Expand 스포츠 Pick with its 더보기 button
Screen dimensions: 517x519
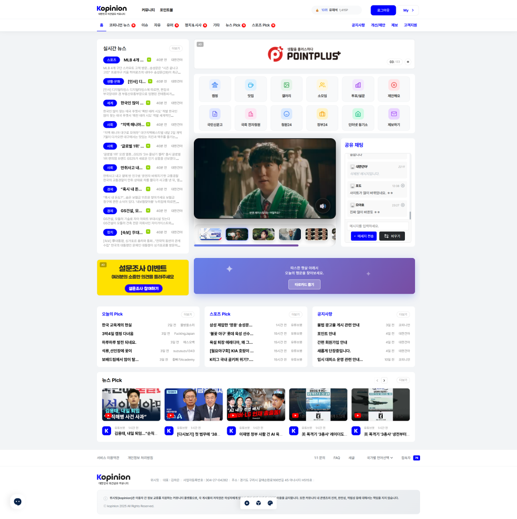[295, 314]
